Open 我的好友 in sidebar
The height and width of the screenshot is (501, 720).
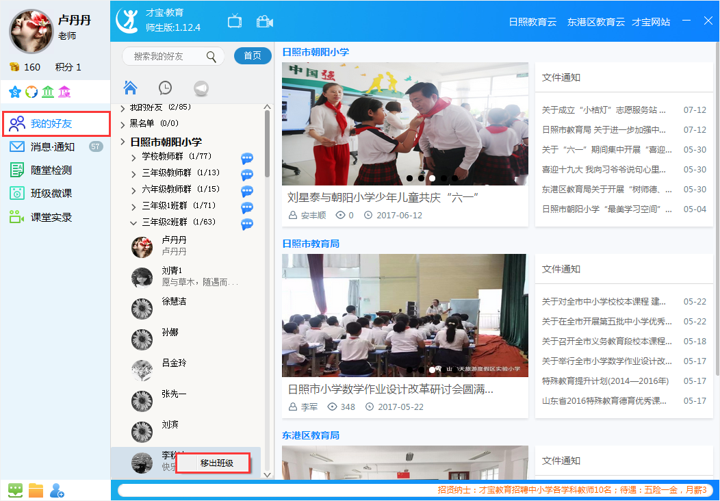coord(56,123)
